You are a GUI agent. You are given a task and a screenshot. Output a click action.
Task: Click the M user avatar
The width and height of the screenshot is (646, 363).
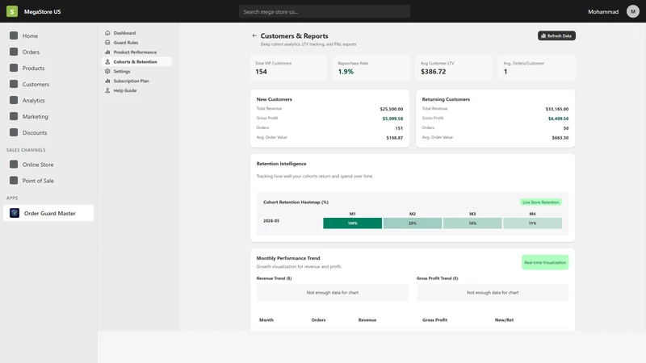point(633,11)
